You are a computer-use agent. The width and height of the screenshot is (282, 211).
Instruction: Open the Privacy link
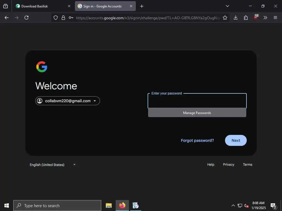pyautogui.click(x=229, y=165)
